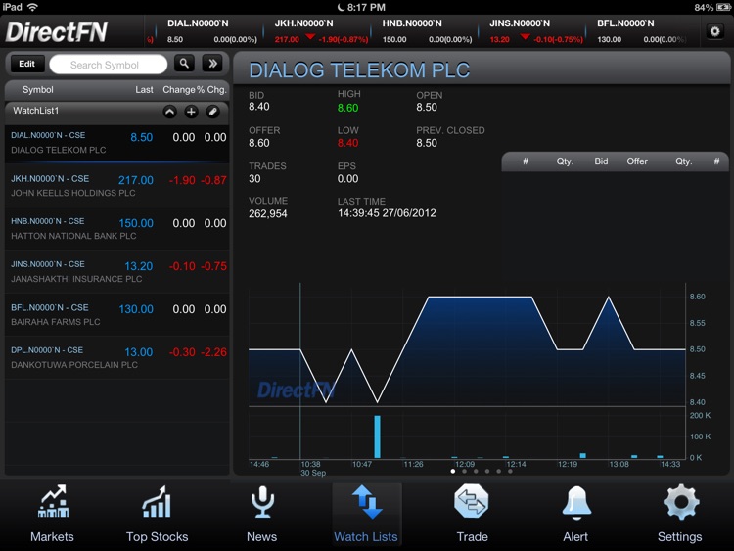Focus the Search Symbol field
734x551 pixels.
[108, 65]
